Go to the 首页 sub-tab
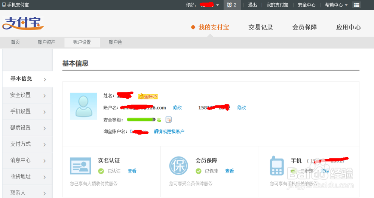Screen dimensions: 374x198 point(15,42)
